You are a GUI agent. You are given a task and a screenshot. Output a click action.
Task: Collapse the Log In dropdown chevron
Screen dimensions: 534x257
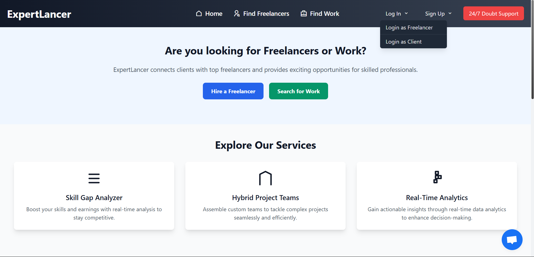click(406, 13)
